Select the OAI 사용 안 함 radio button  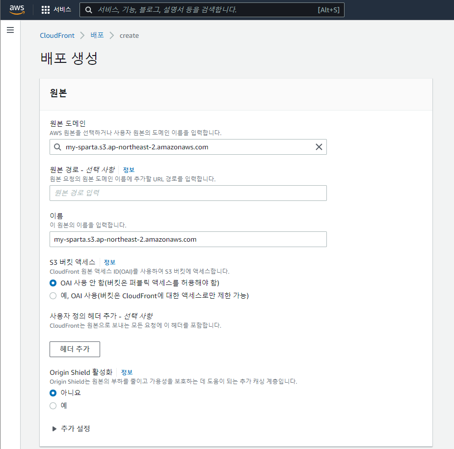click(x=53, y=283)
